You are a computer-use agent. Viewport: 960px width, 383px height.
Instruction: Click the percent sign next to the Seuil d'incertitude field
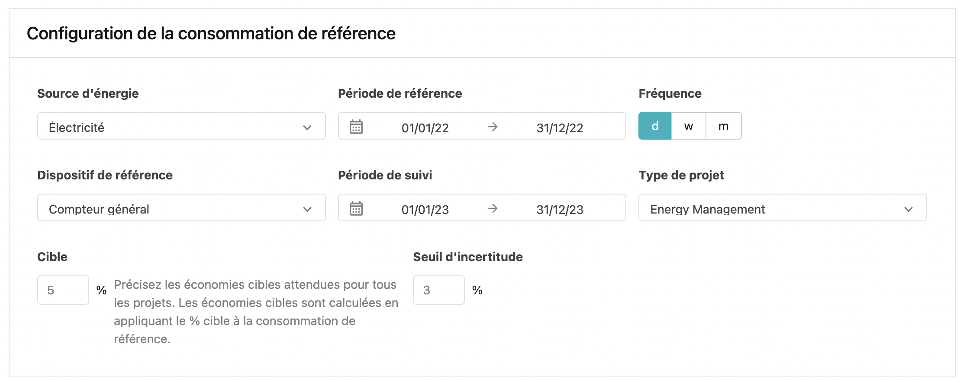pos(477,290)
